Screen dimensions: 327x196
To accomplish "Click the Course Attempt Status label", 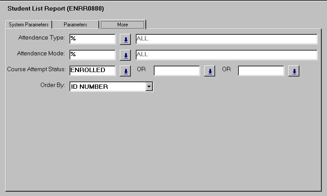I will pyautogui.click(x=36, y=69).
